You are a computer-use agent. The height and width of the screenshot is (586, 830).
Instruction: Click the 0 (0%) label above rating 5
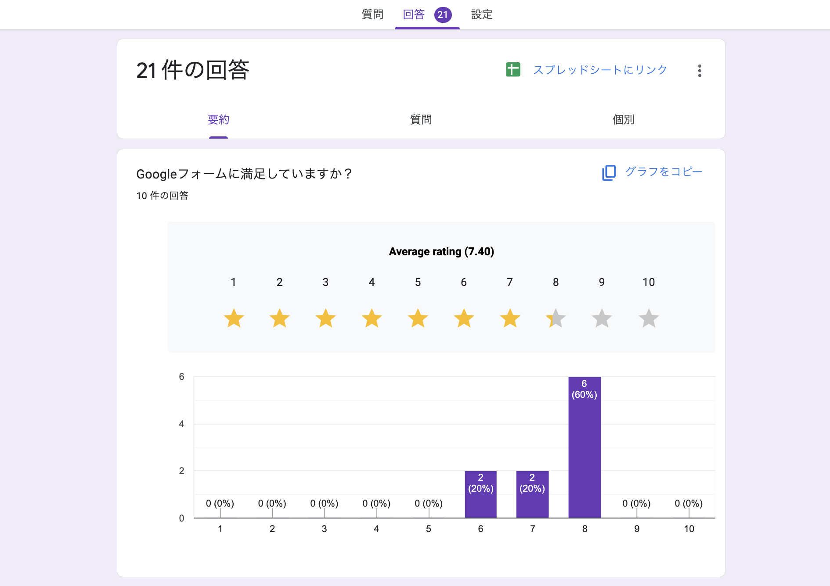click(x=429, y=503)
